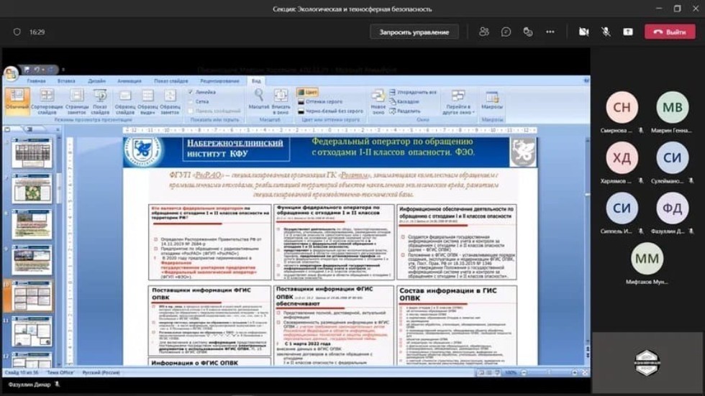Unmute the microphone
This screenshot has height=396, width=705.
(606, 32)
